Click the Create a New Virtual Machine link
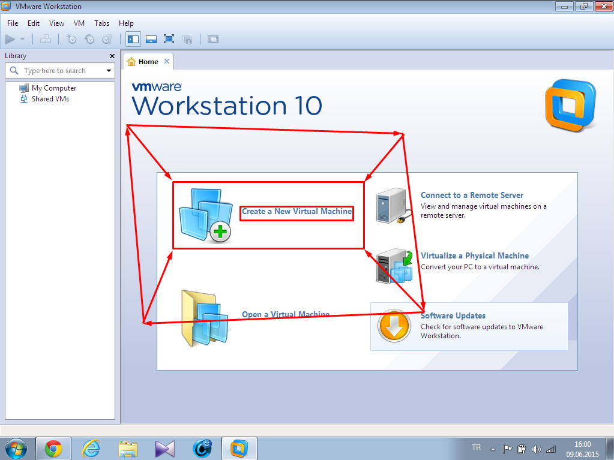Image resolution: width=614 pixels, height=460 pixels. click(x=297, y=212)
